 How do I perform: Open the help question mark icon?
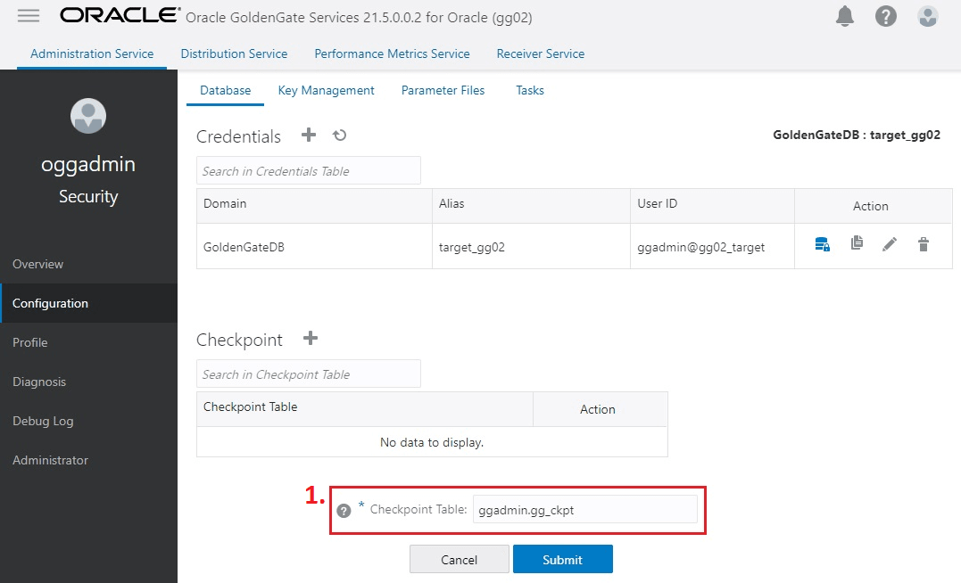point(885,15)
